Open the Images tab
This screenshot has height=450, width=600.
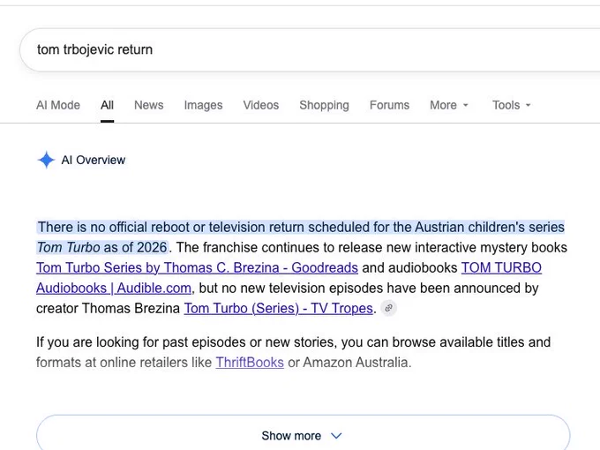203,105
